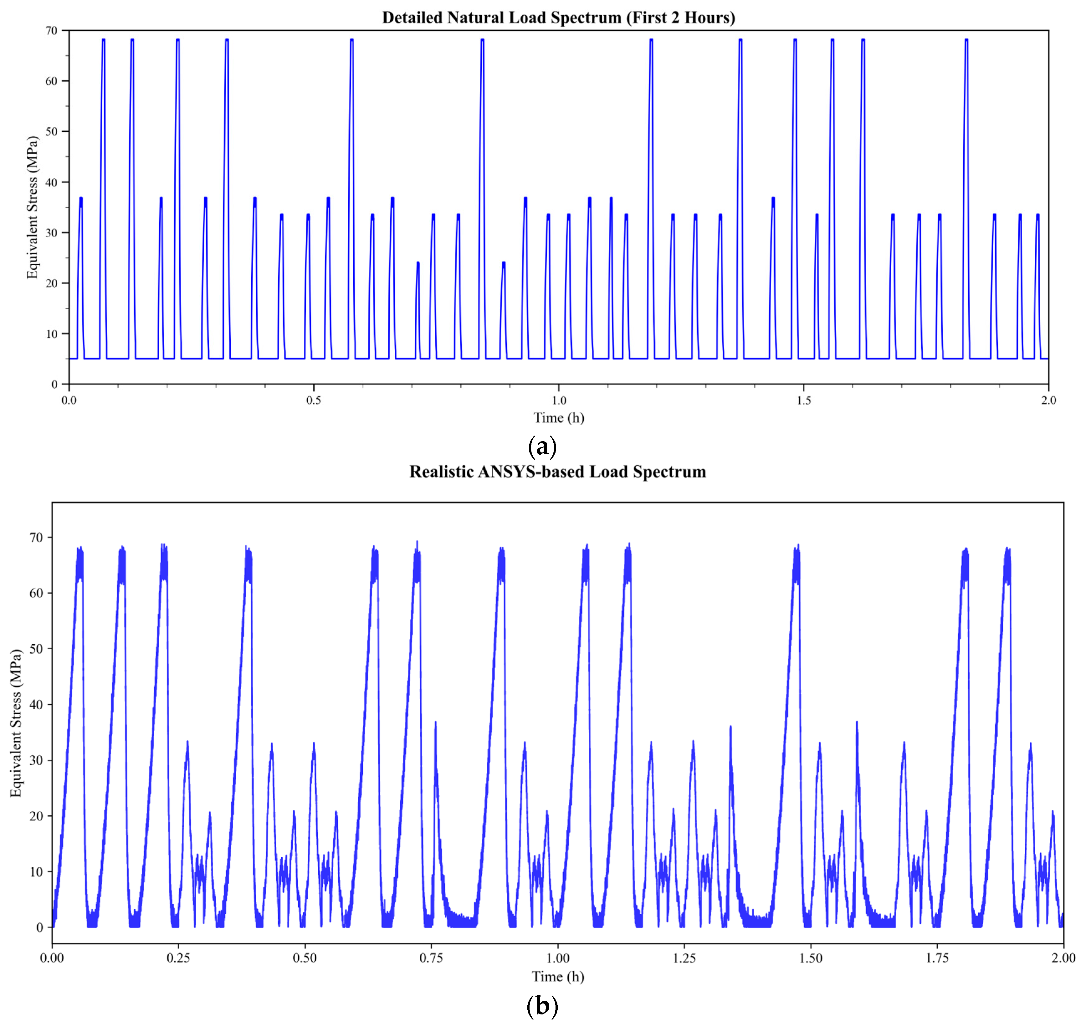Click the 40 y-axis tick on bottom chart

tap(36, 704)
